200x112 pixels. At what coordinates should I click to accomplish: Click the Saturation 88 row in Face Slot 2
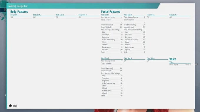point(112,78)
